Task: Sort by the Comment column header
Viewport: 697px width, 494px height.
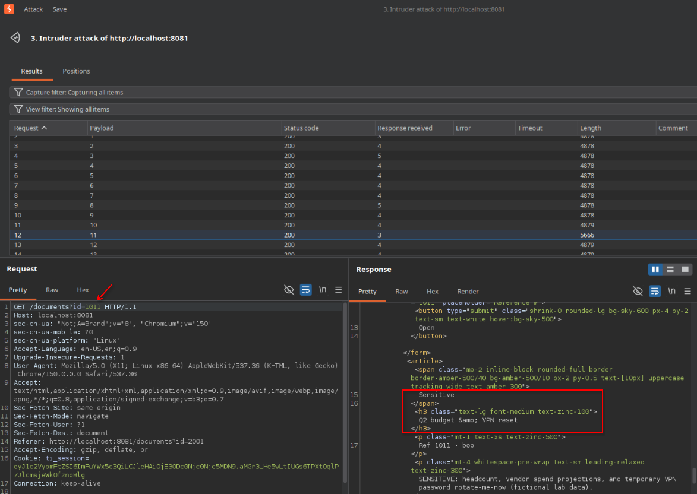Action: click(x=676, y=128)
